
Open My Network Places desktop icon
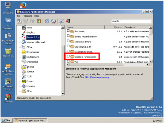tap(8, 39)
